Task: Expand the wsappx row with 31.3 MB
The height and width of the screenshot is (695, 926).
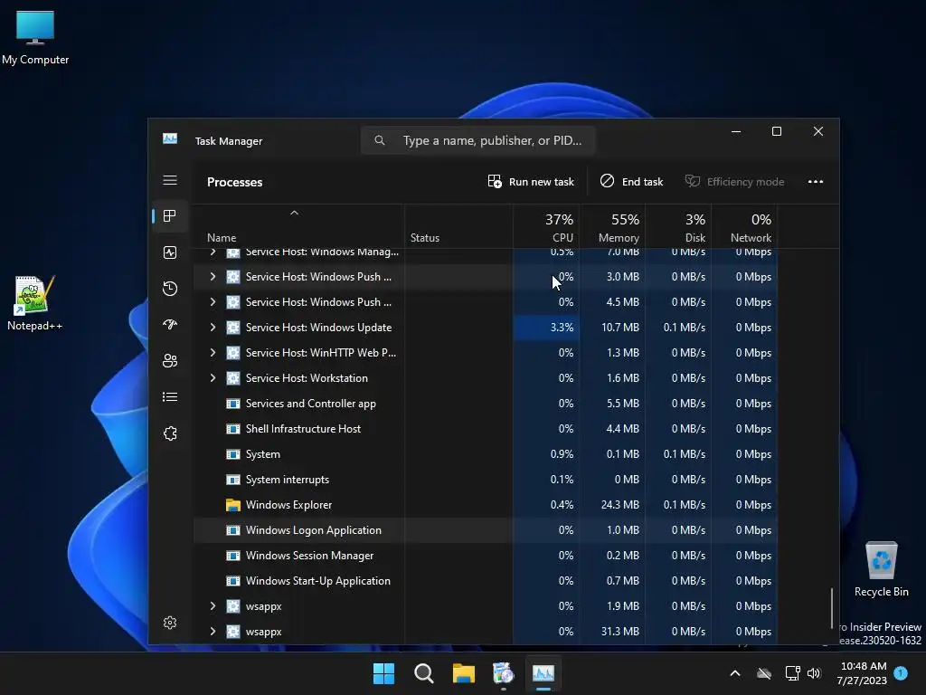Action: tap(213, 632)
